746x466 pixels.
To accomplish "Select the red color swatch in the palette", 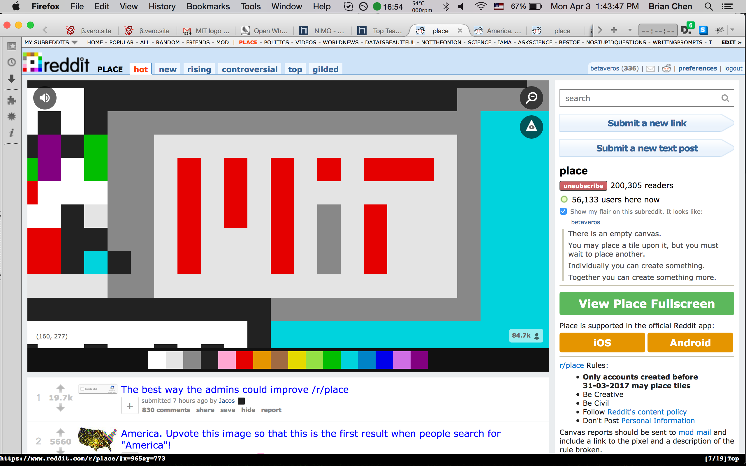I will pos(244,360).
